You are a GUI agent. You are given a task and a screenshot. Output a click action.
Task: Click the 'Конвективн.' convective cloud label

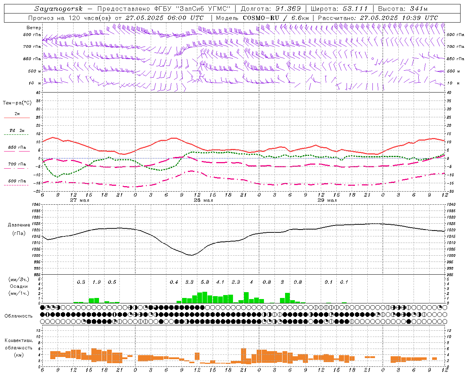pos(19,341)
